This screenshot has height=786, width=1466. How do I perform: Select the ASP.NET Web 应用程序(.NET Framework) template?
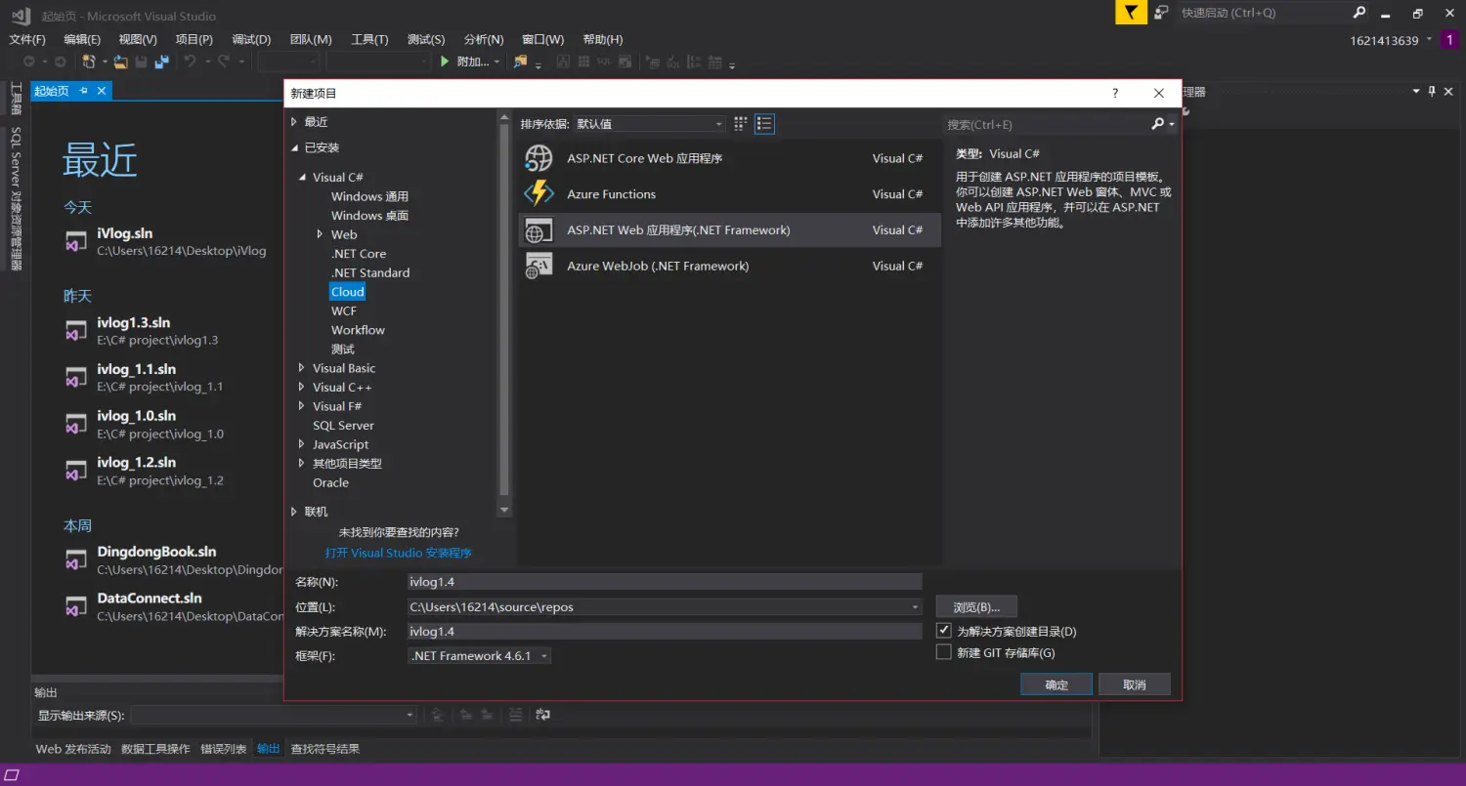[x=729, y=230]
